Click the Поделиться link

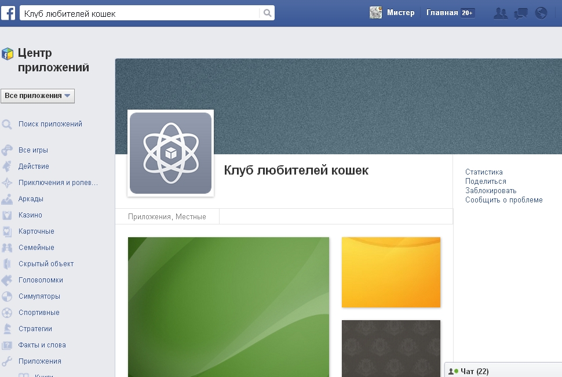coord(486,181)
